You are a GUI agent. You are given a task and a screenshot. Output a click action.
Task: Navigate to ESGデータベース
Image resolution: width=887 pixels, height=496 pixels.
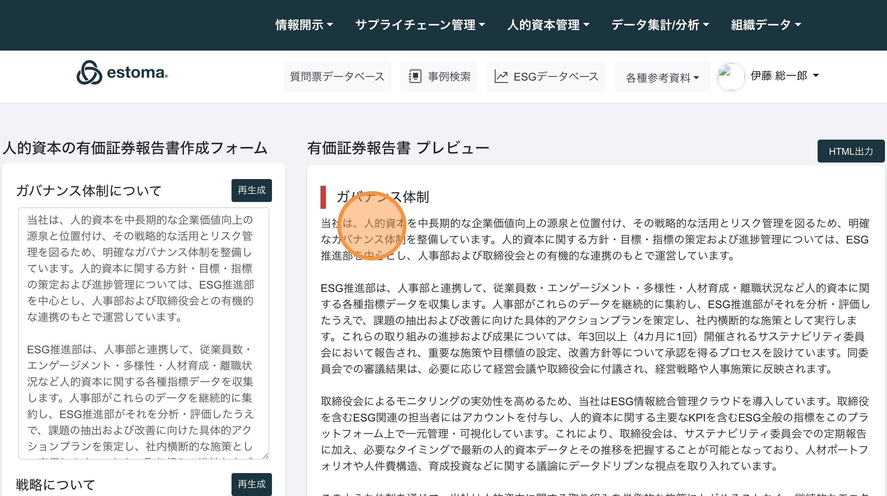555,77
